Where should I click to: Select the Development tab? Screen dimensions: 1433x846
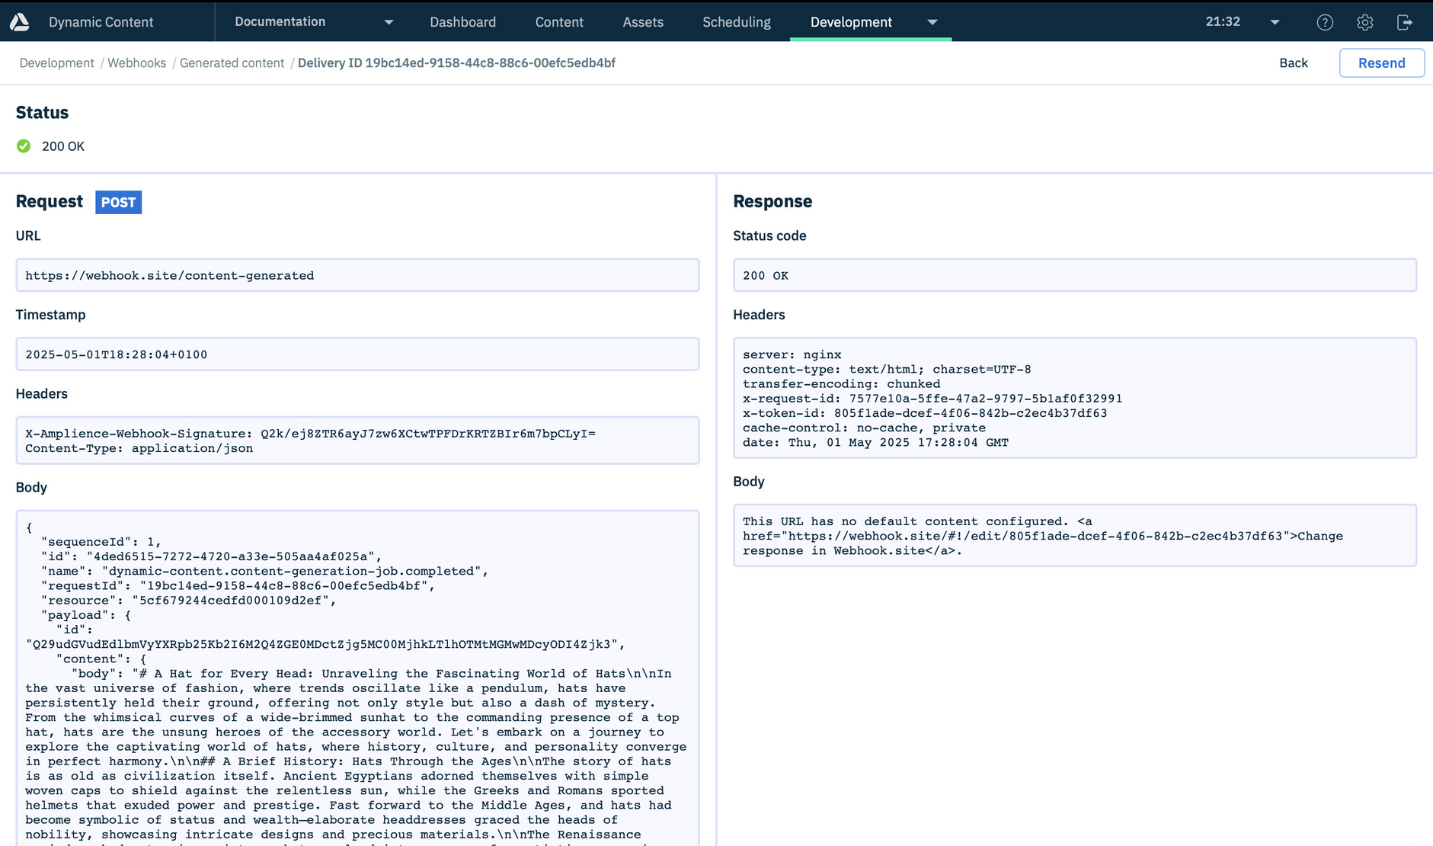click(851, 22)
